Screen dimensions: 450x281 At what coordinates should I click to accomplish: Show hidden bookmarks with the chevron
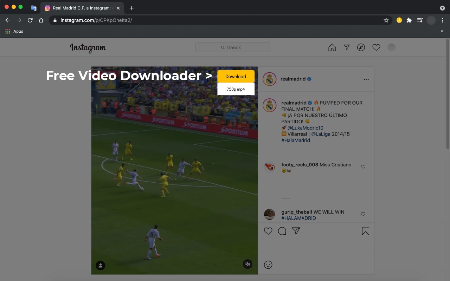pos(442,31)
